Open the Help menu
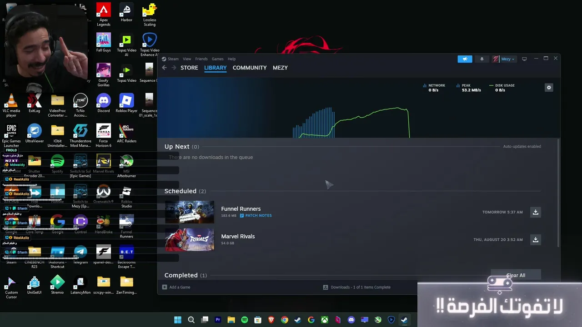Viewport: 582px width, 327px height. [x=231, y=59]
